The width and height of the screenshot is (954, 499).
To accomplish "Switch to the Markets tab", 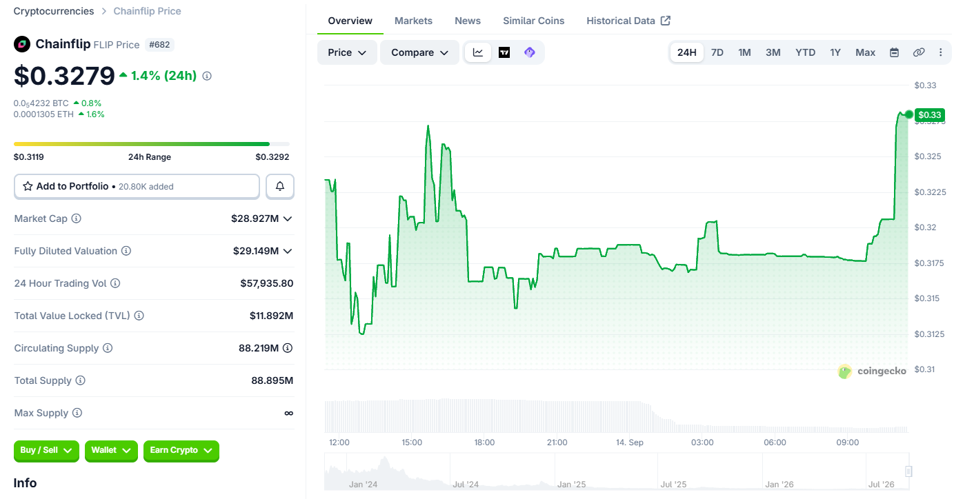I will [413, 21].
